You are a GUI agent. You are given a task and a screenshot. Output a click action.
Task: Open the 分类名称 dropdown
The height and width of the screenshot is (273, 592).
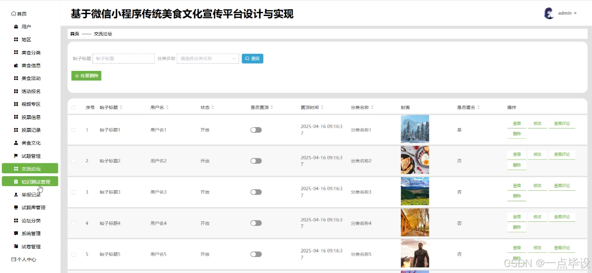coord(207,59)
